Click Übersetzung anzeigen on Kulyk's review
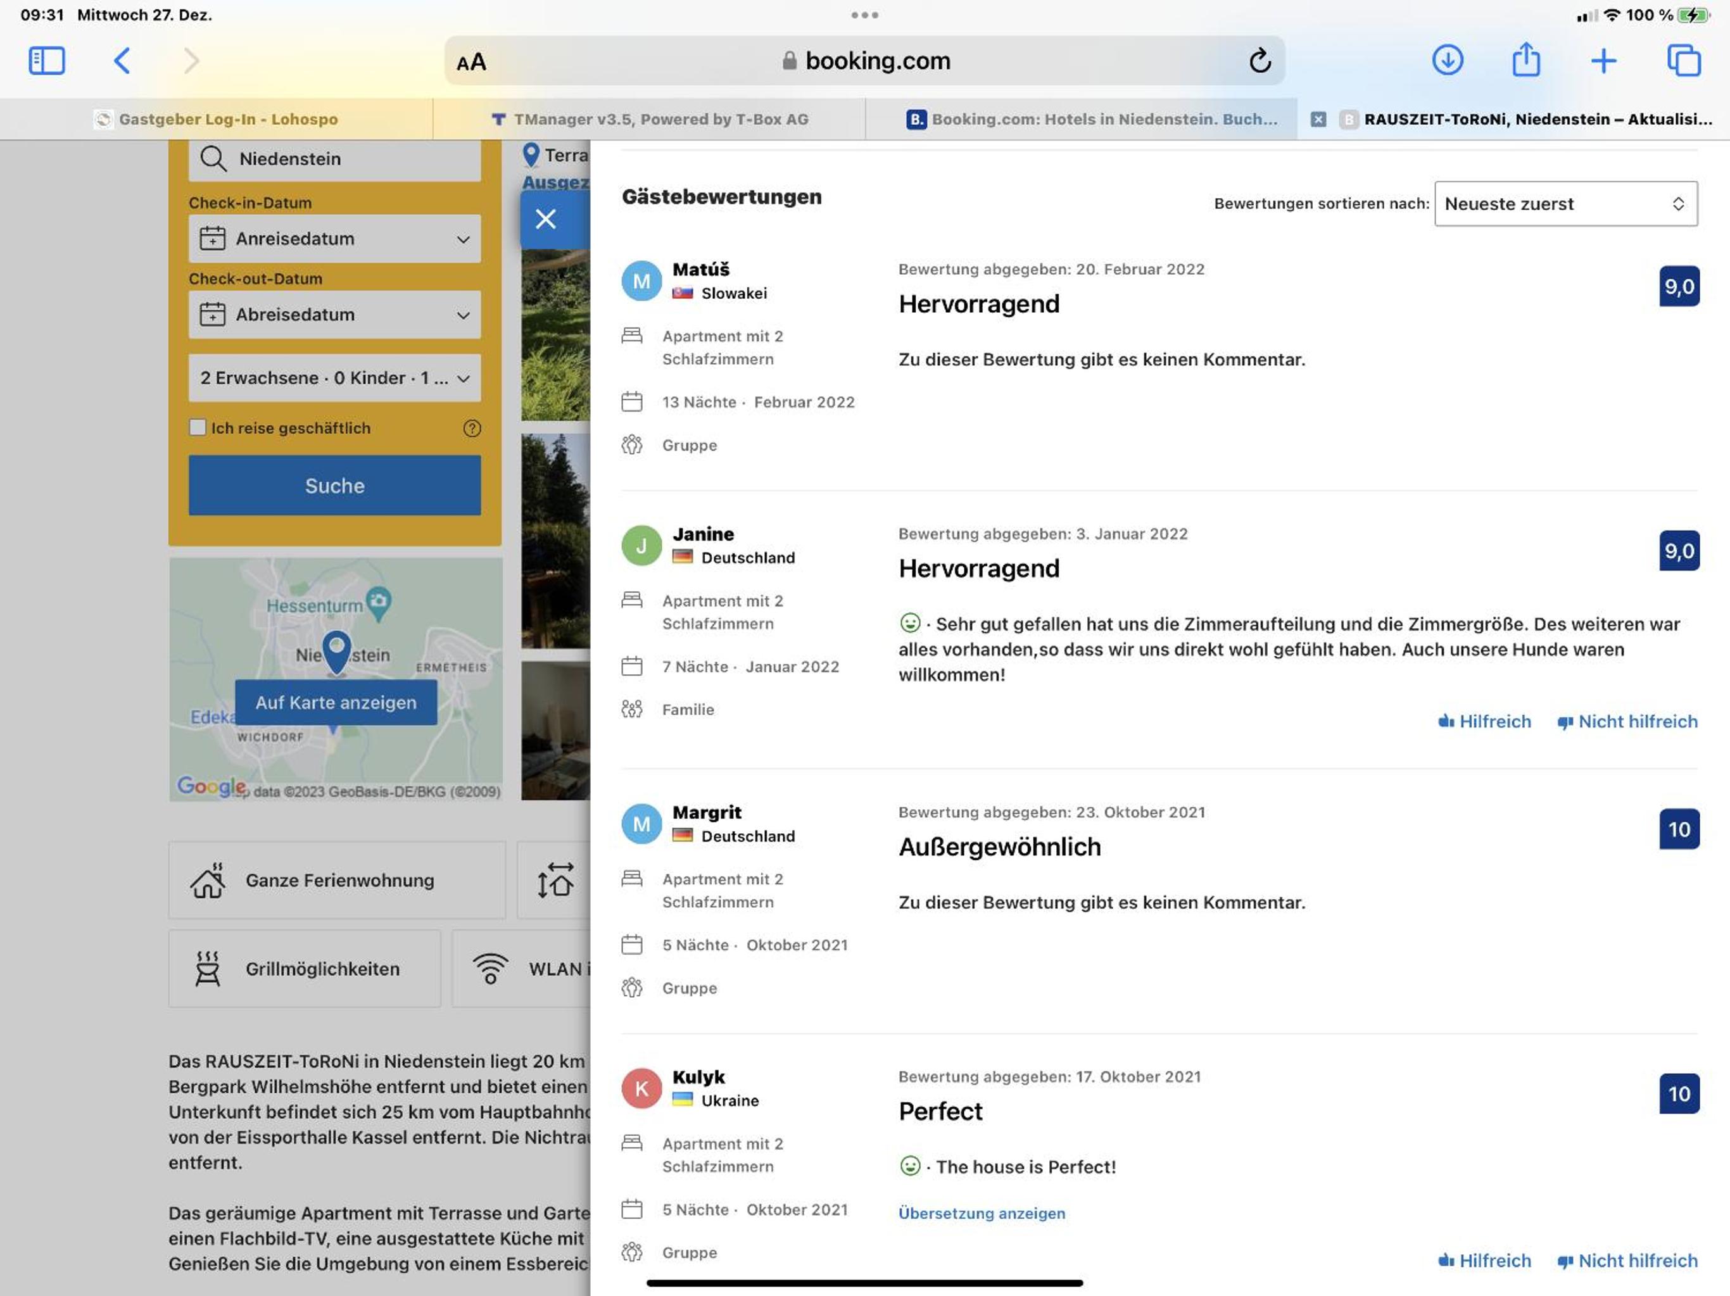1730x1296 pixels. tap(982, 1213)
